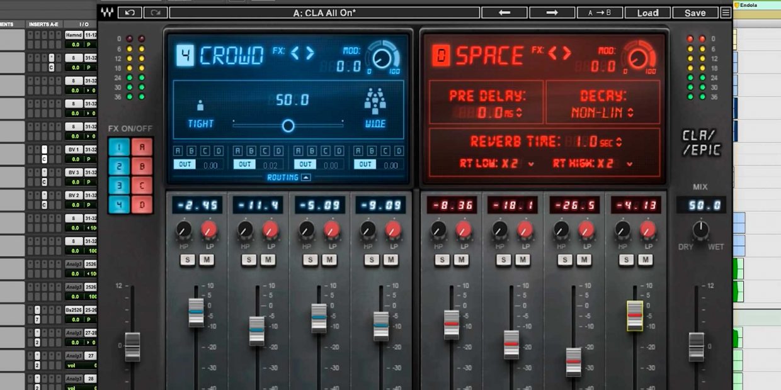Image resolution: width=781 pixels, height=390 pixels.
Task: Click the Dry/Wet mix knob
Action: tap(700, 230)
